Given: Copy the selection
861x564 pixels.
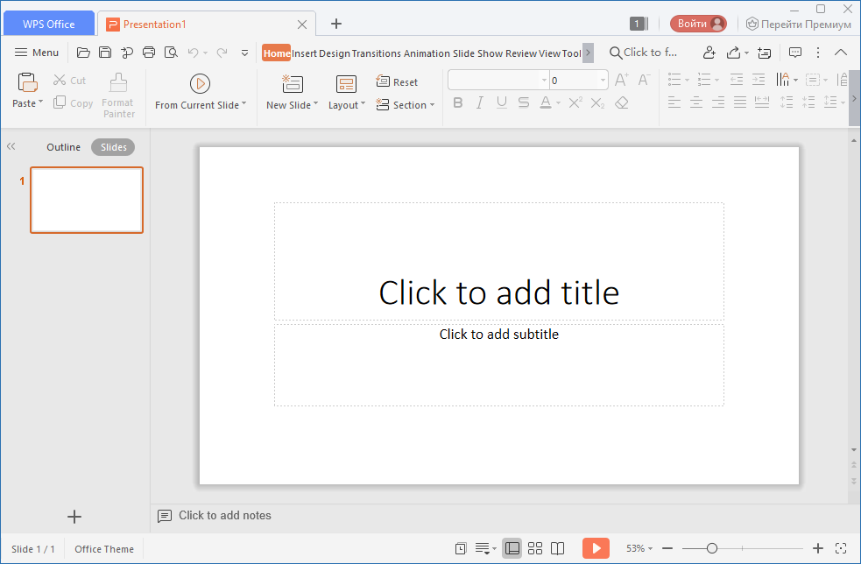Looking at the screenshot, I should pyautogui.click(x=73, y=102).
